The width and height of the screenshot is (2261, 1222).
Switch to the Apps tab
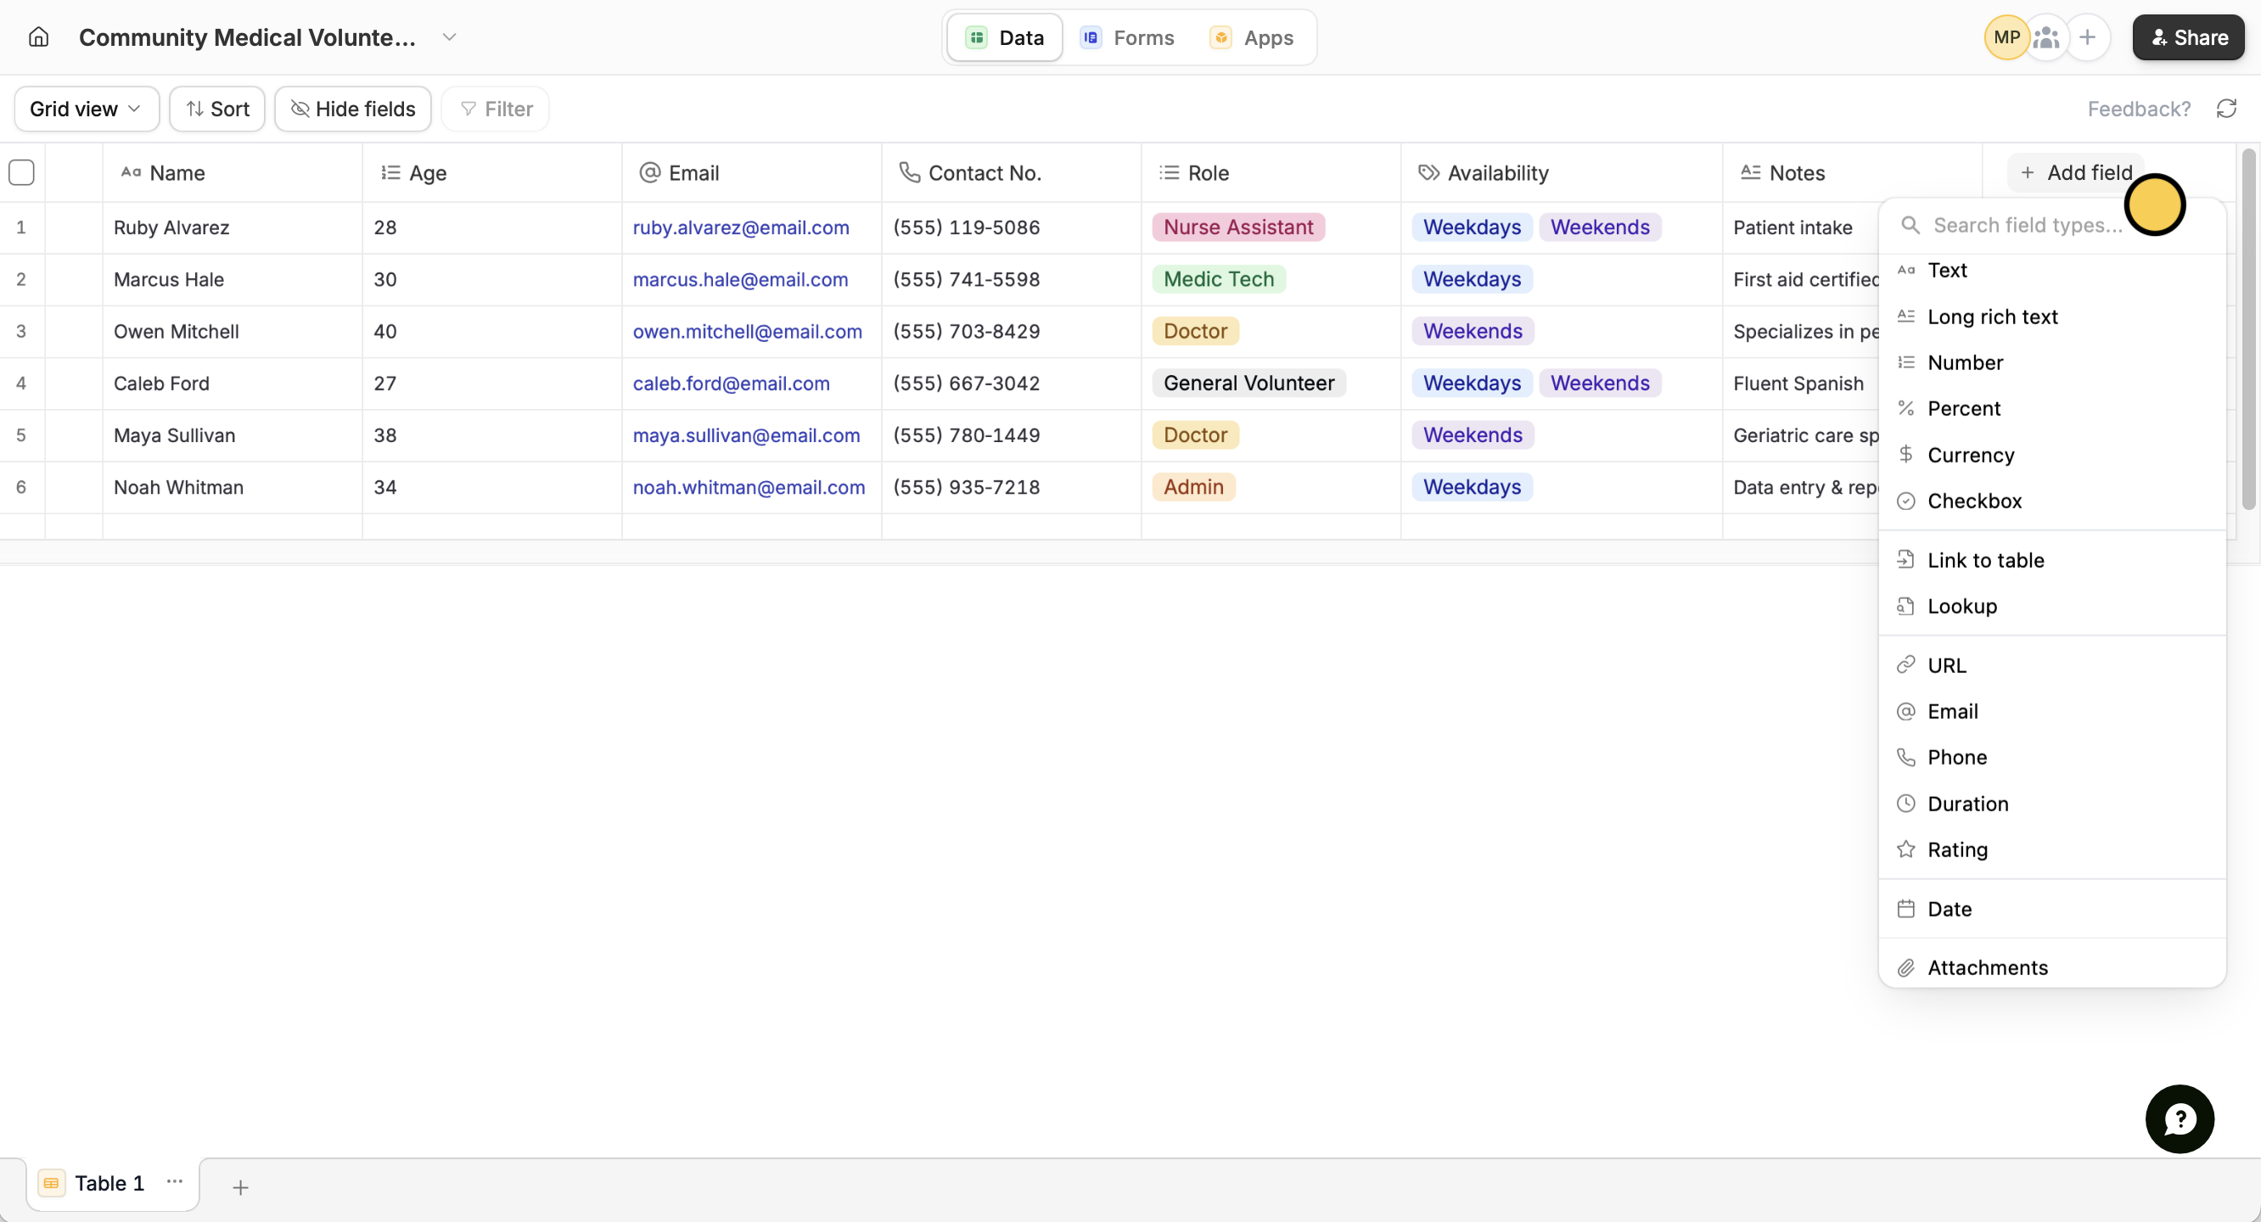pos(1253,37)
